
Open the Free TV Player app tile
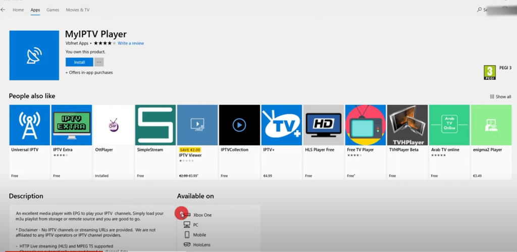click(366, 142)
